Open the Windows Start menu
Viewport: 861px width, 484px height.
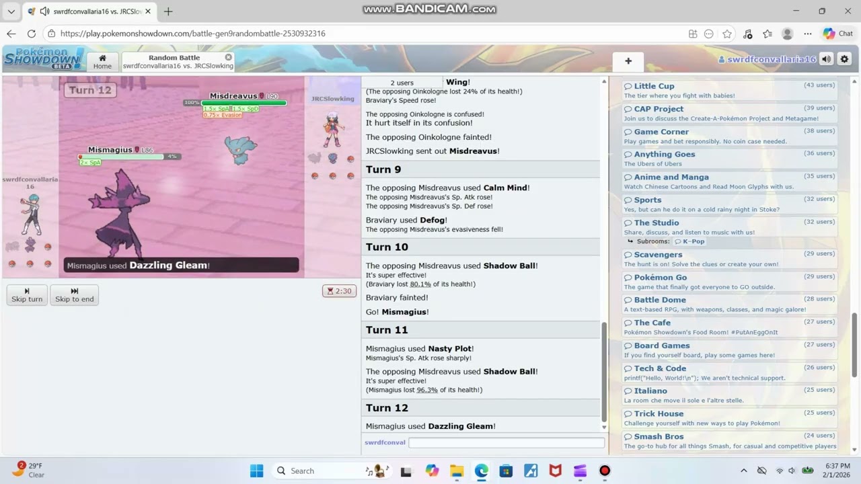[x=257, y=471]
